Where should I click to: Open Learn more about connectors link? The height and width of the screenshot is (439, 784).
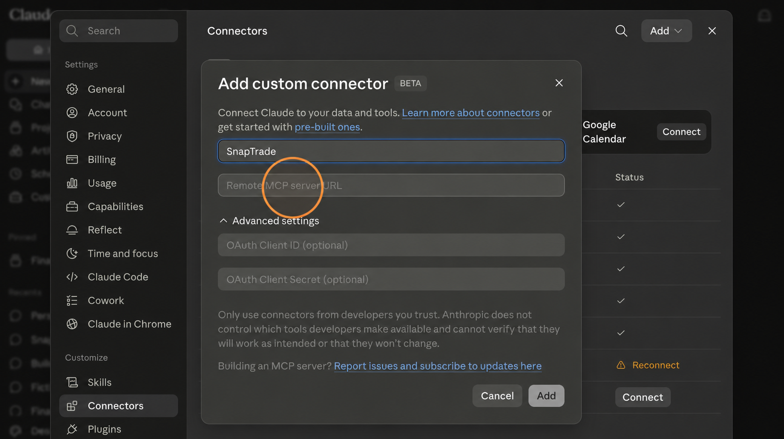pos(471,113)
